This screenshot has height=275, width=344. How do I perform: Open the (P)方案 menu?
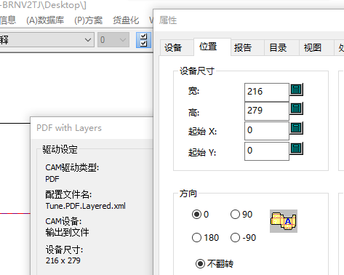pos(89,20)
